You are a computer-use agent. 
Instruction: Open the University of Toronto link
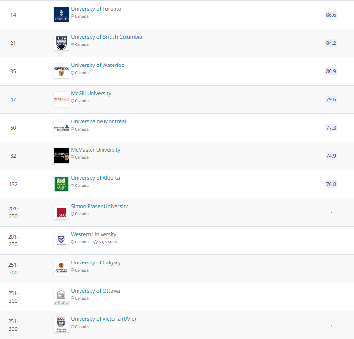(x=96, y=9)
